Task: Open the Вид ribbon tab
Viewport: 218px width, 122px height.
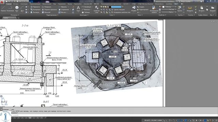Action: [x=54, y=4]
